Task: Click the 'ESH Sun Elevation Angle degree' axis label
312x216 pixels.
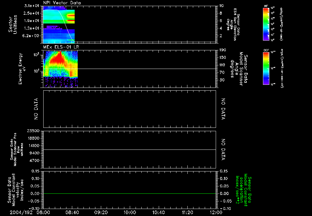Action: 231,24
